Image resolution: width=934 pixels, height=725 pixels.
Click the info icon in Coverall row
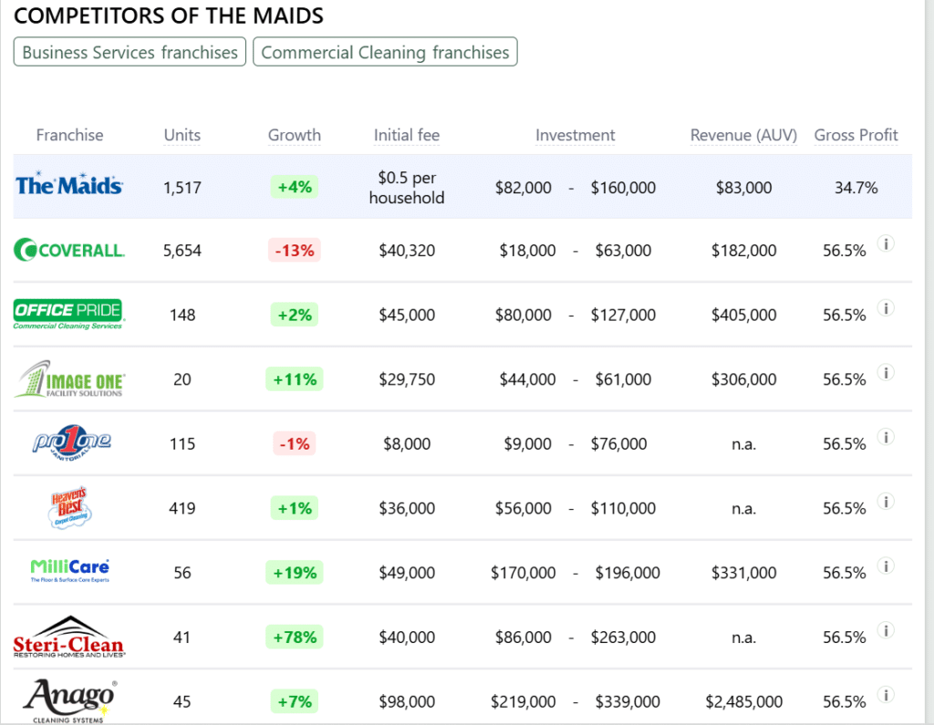pos(886,243)
